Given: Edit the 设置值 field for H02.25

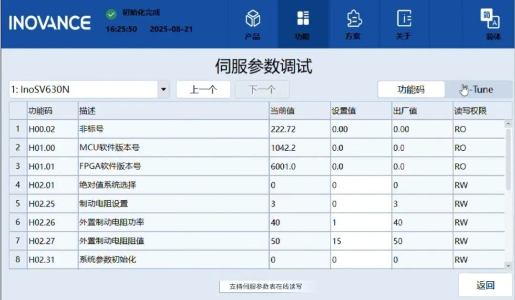Looking at the screenshot, I should [x=361, y=204].
